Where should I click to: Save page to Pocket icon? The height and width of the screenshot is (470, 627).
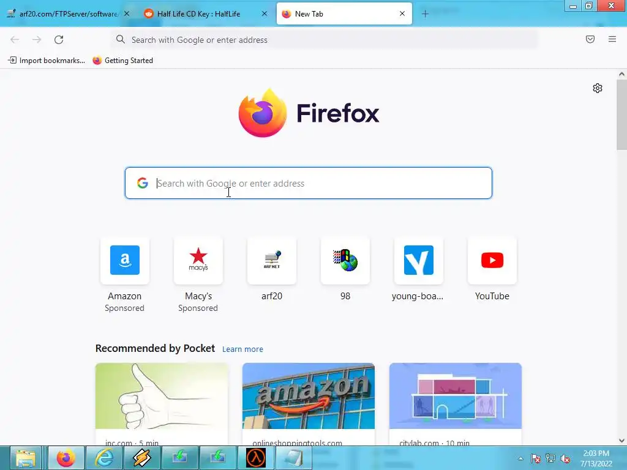pos(590,39)
